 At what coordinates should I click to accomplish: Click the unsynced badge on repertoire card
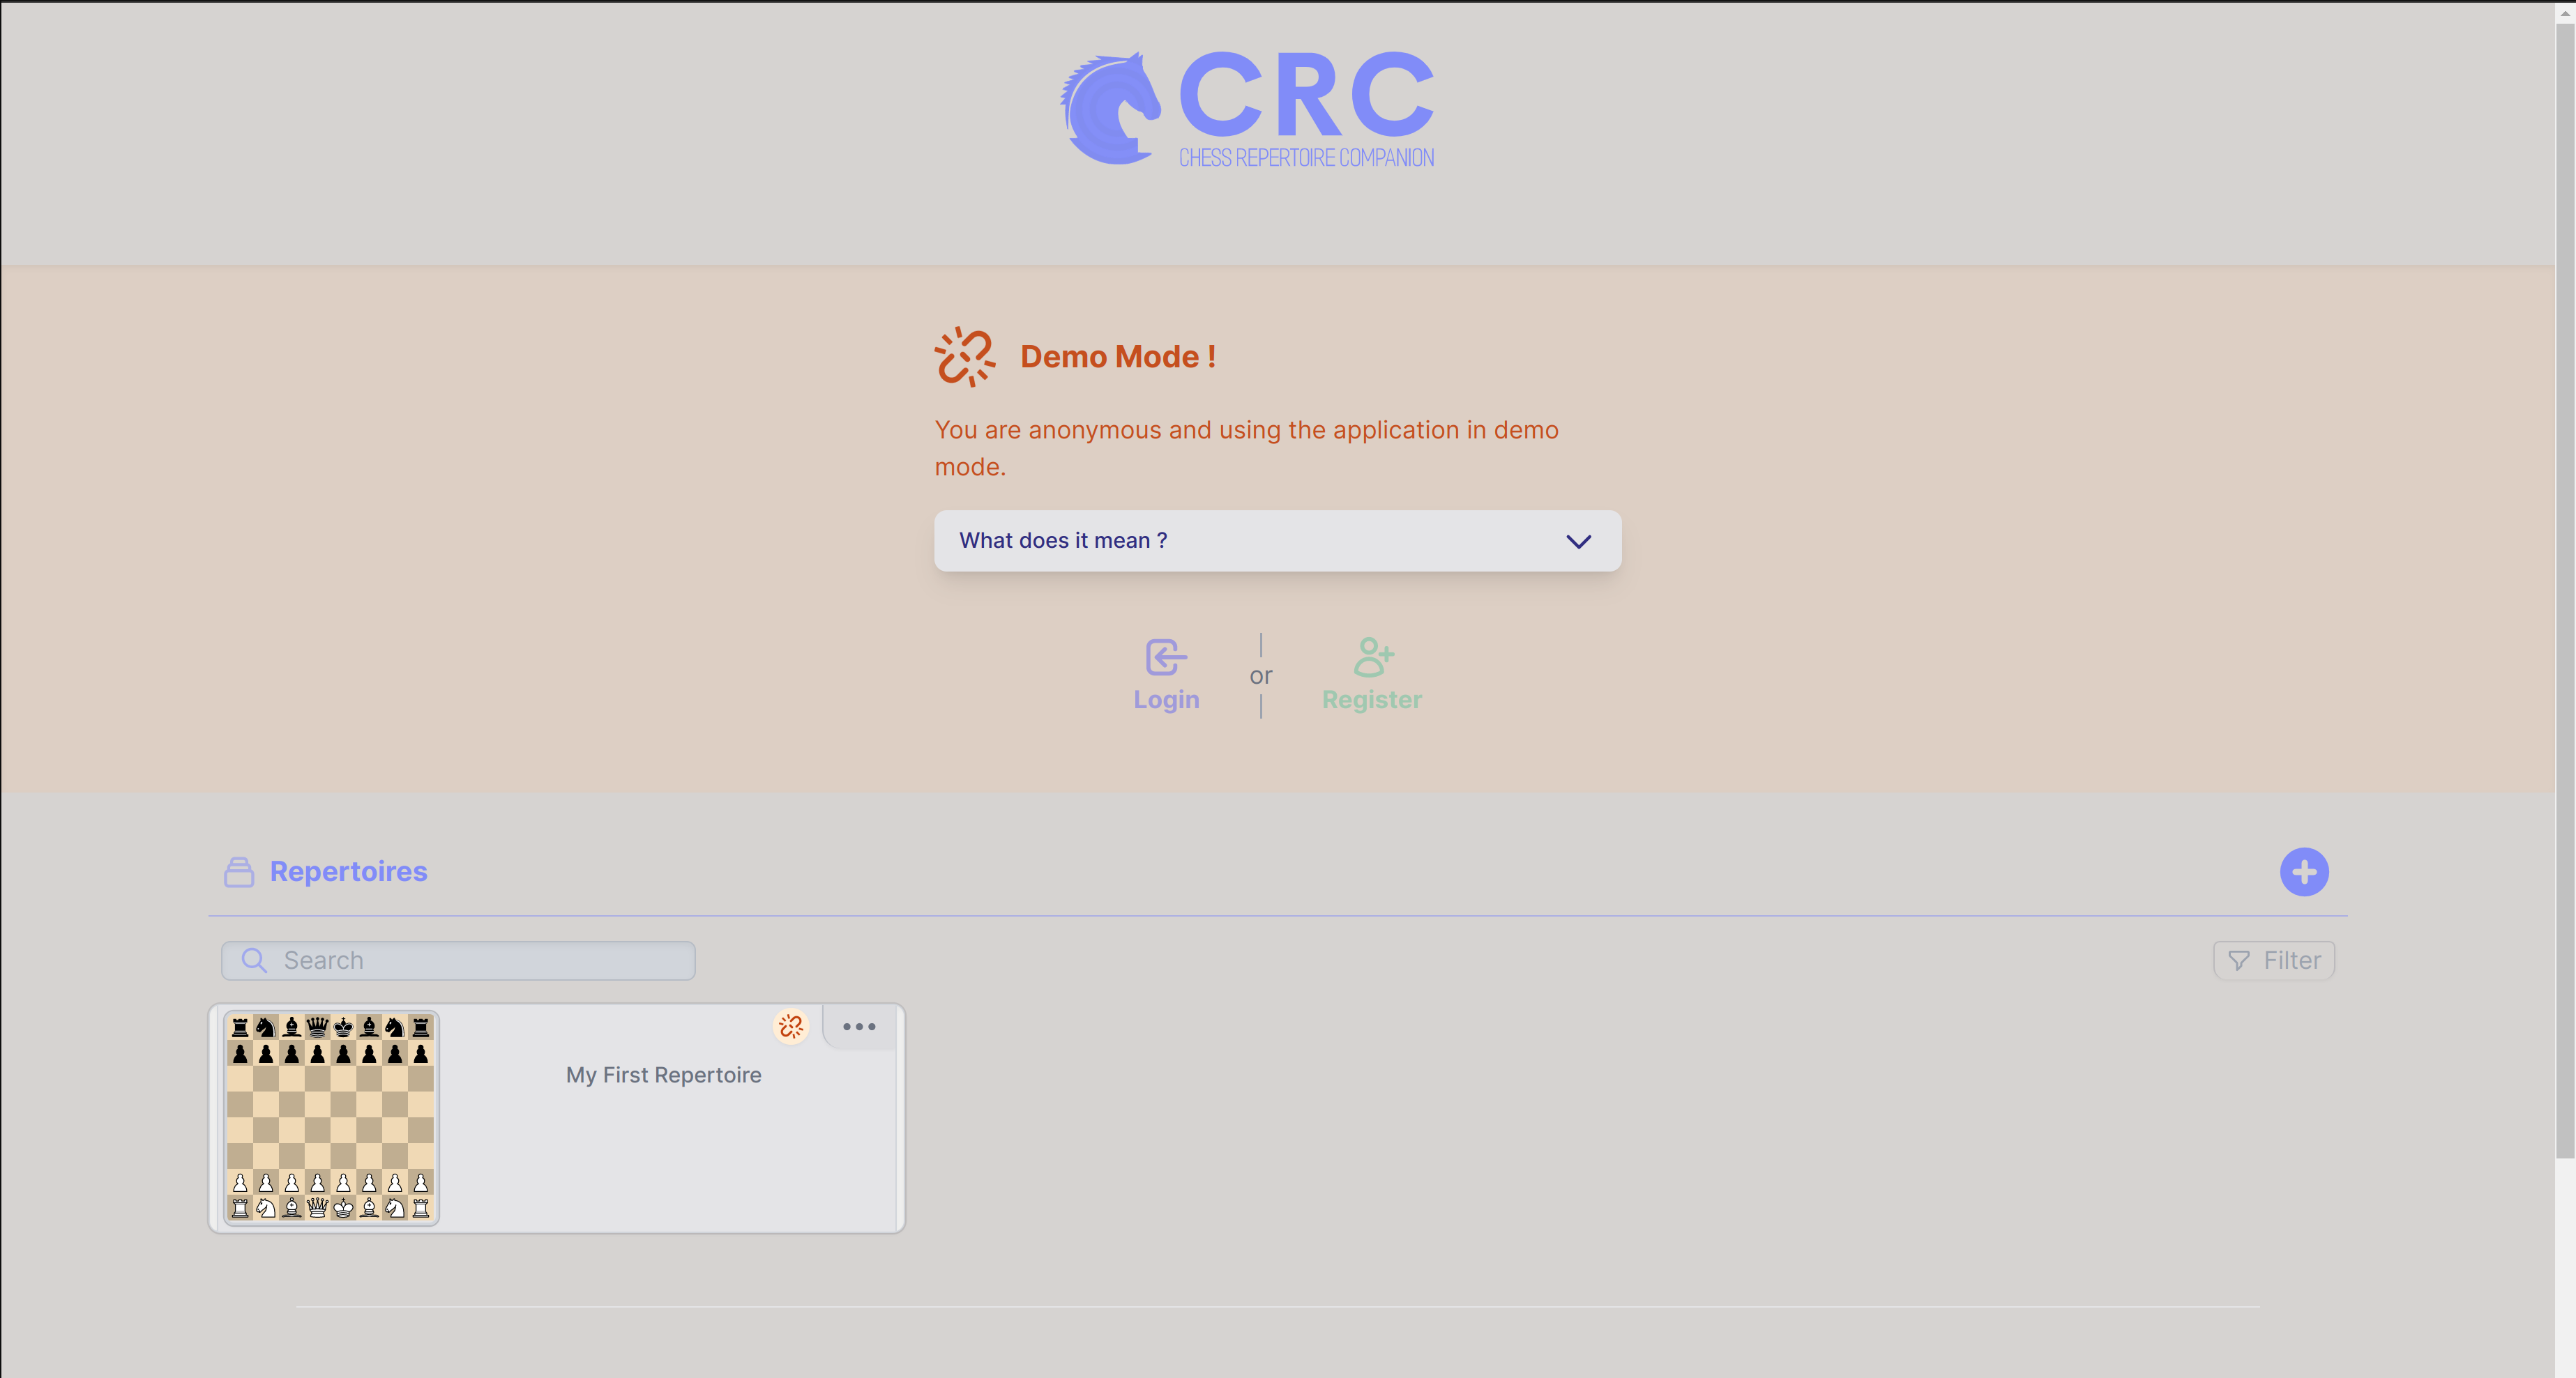tap(791, 1026)
